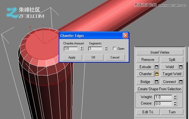
Task: Activate the Bridge button
Action: [x=145, y=82]
